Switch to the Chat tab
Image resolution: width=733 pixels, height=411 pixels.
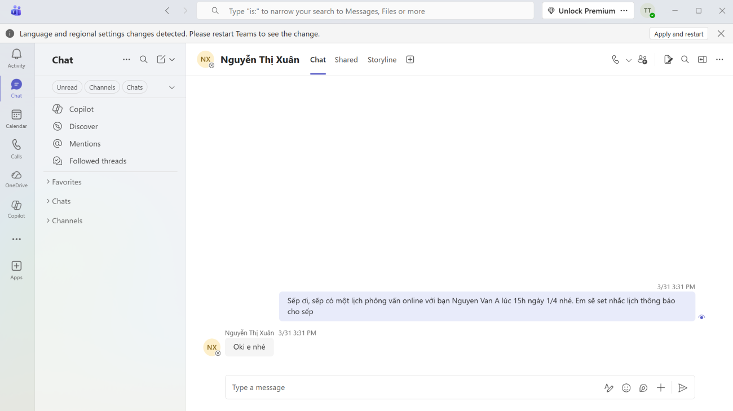click(x=318, y=60)
